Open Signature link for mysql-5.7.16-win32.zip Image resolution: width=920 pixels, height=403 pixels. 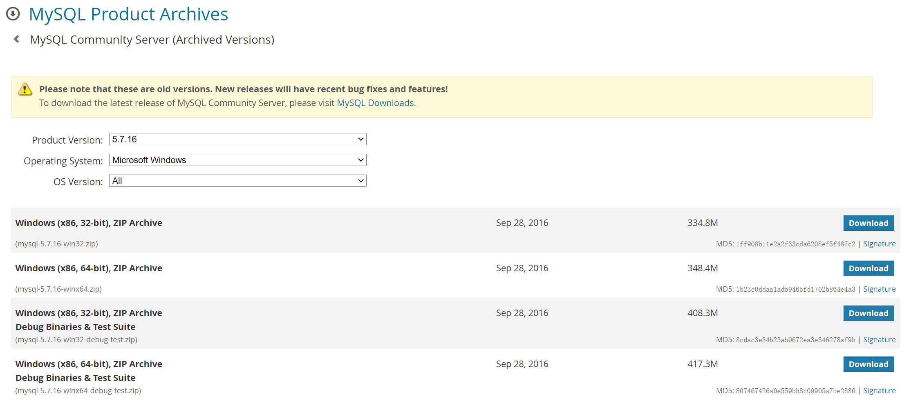click(879, 244)
